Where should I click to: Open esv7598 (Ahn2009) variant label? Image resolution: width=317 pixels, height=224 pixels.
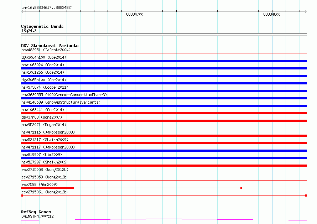point(40,184)
